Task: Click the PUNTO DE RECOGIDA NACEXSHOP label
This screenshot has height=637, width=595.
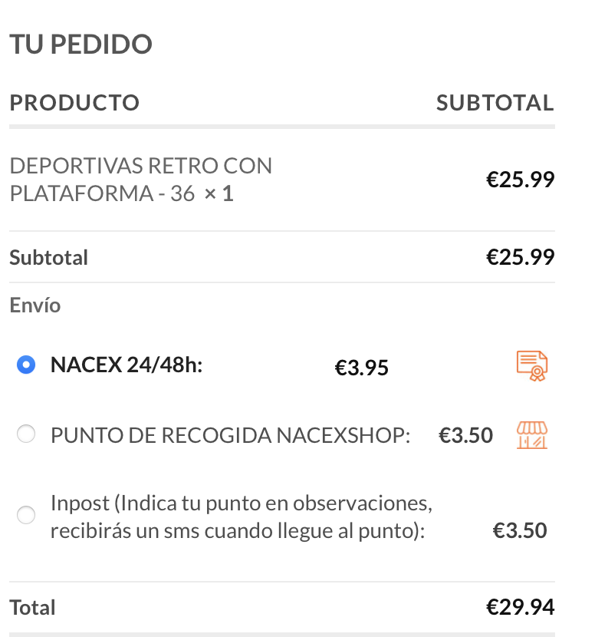Action: pyautogui.click(x=230, y=436)
